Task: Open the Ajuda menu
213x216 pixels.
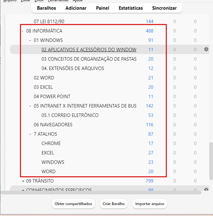Action: tap(77, 1)
